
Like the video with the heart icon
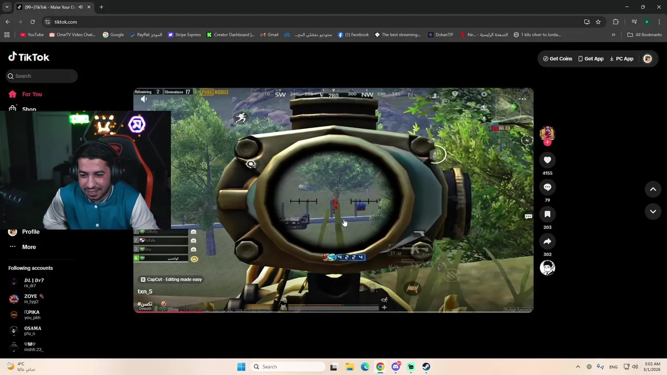coord(547,160)
